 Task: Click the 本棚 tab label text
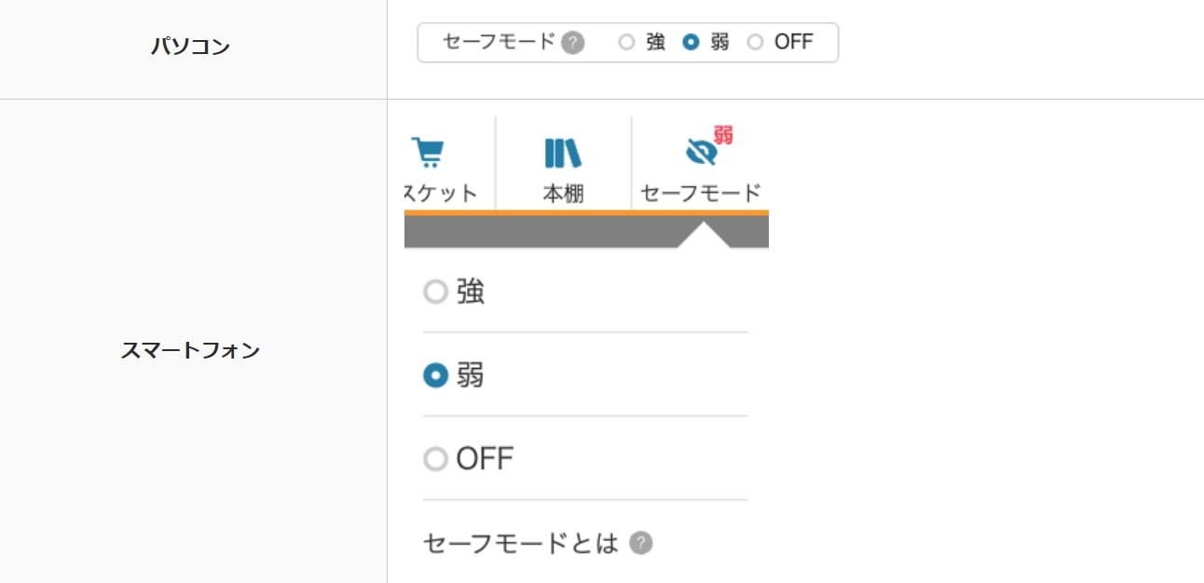click(563, 194)
